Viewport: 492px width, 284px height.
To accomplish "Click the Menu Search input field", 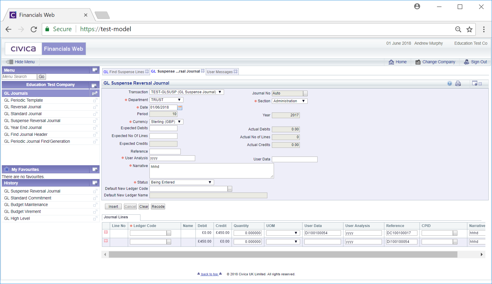I will 19,77.
